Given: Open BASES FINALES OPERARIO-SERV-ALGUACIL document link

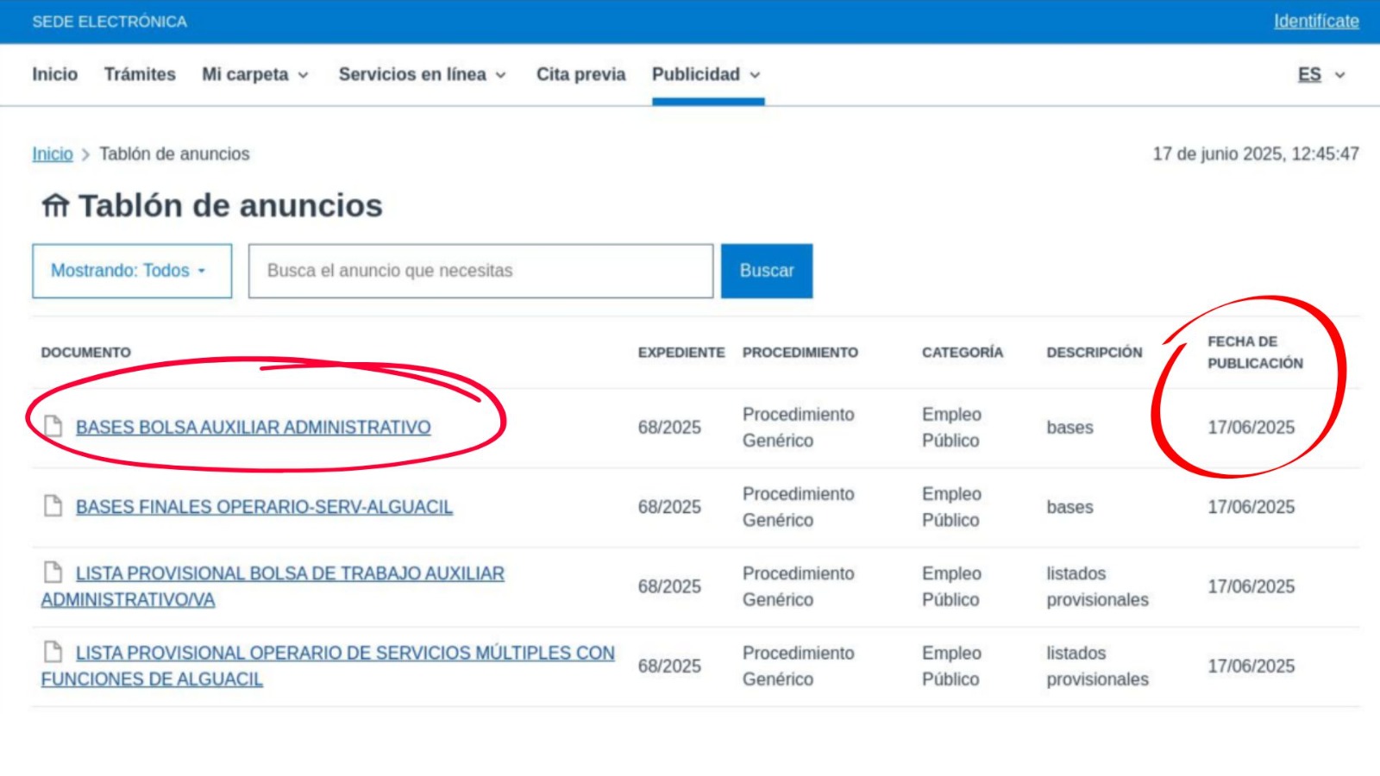Looking at the screenshot, I should point(264,507).
